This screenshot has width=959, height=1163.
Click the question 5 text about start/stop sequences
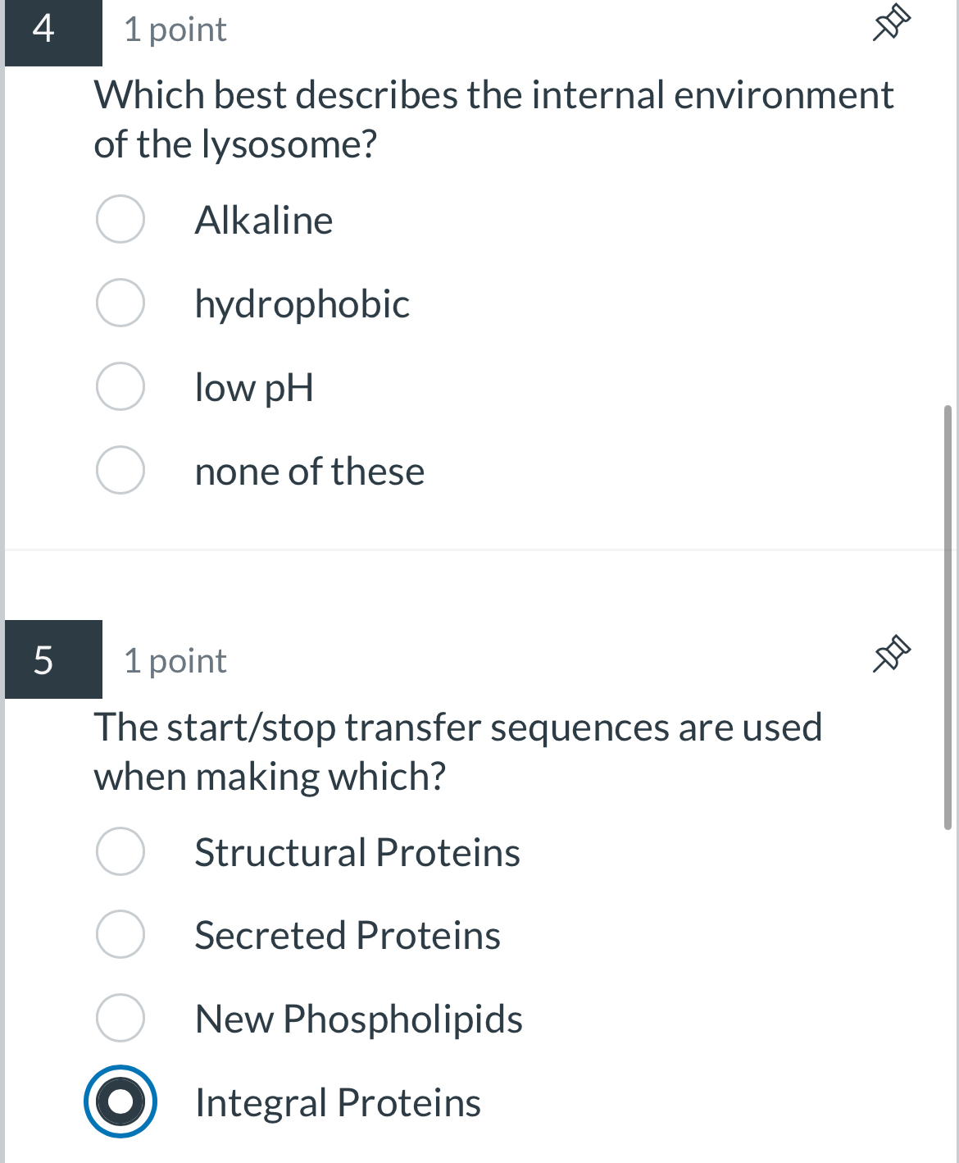(x=457, y=750)
